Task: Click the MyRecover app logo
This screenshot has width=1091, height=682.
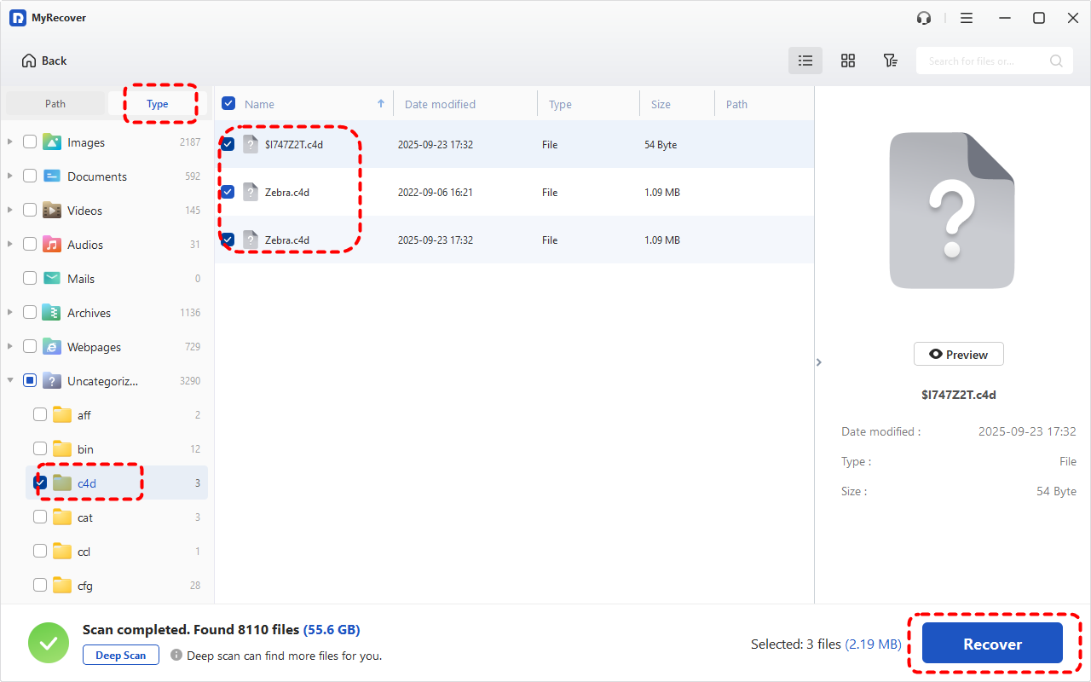Action: 17,18
